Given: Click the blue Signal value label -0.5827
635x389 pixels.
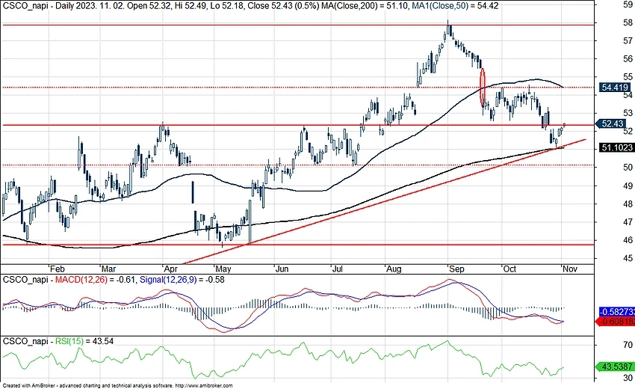Looking at the screenshot, I should (616, 311).
